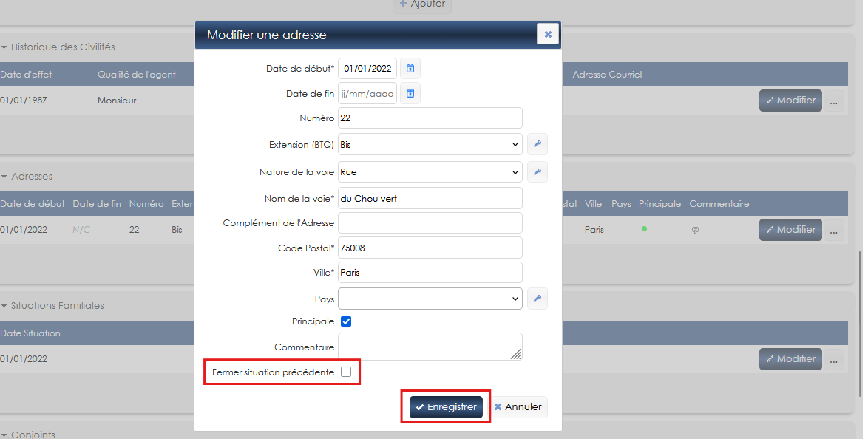Enable Fermer situation précédente checkbox

(346, 372)
